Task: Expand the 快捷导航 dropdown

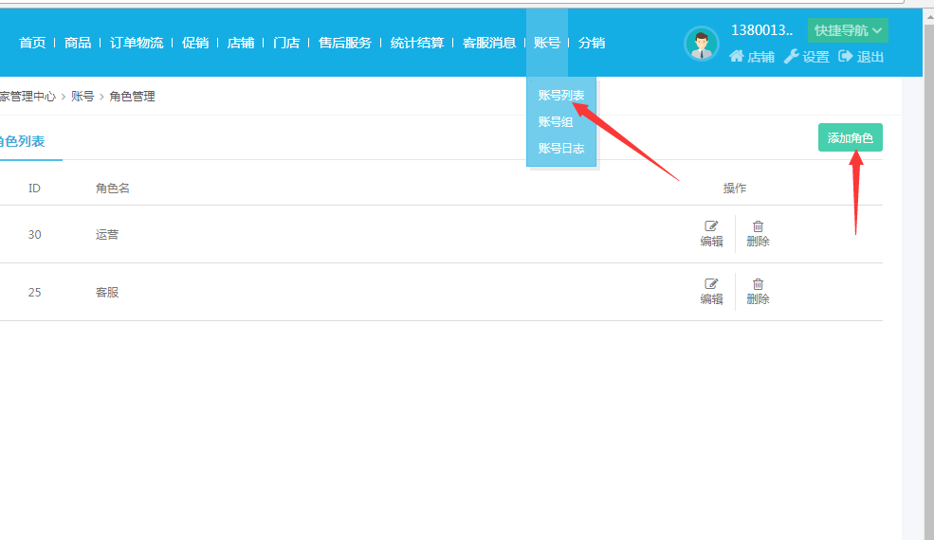Action: 848,30
